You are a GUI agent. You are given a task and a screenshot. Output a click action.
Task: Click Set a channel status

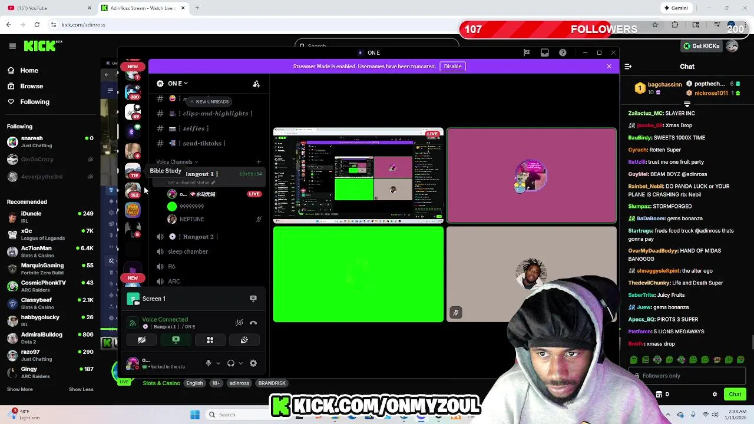pyautogui.click(x=191, y=183)
